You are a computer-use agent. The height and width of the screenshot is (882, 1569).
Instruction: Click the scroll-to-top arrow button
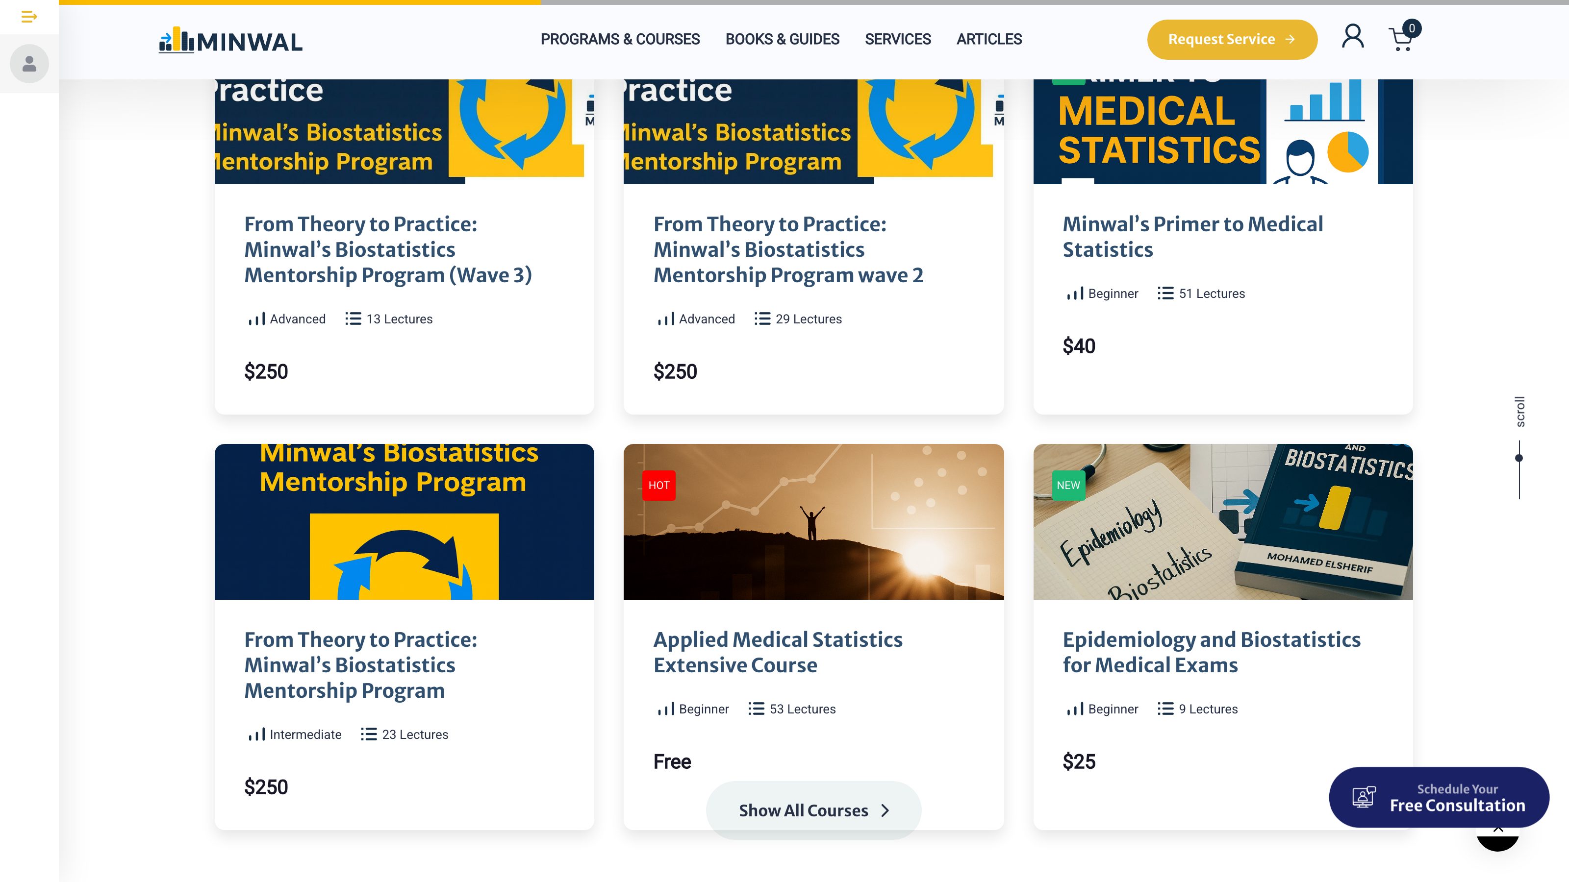[1498, 838]
